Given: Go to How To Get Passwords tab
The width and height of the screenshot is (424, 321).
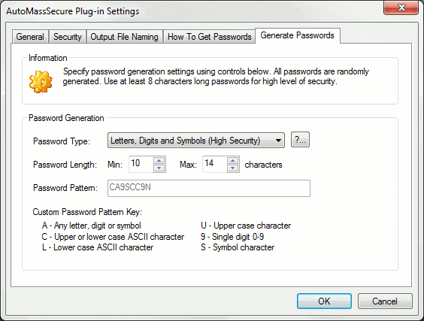Looking at the screenshot, I should 209,37.
